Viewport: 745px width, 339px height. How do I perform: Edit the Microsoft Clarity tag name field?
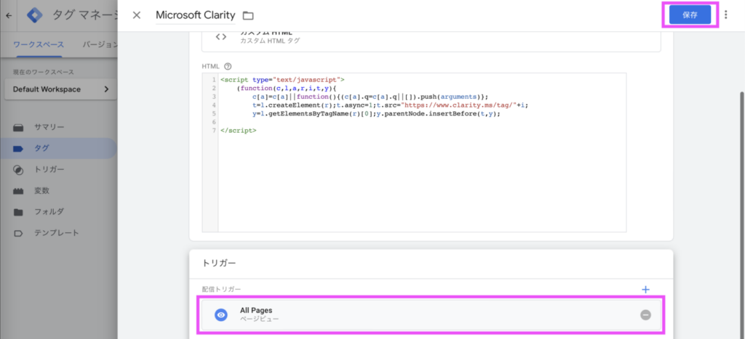pos(195,15)
